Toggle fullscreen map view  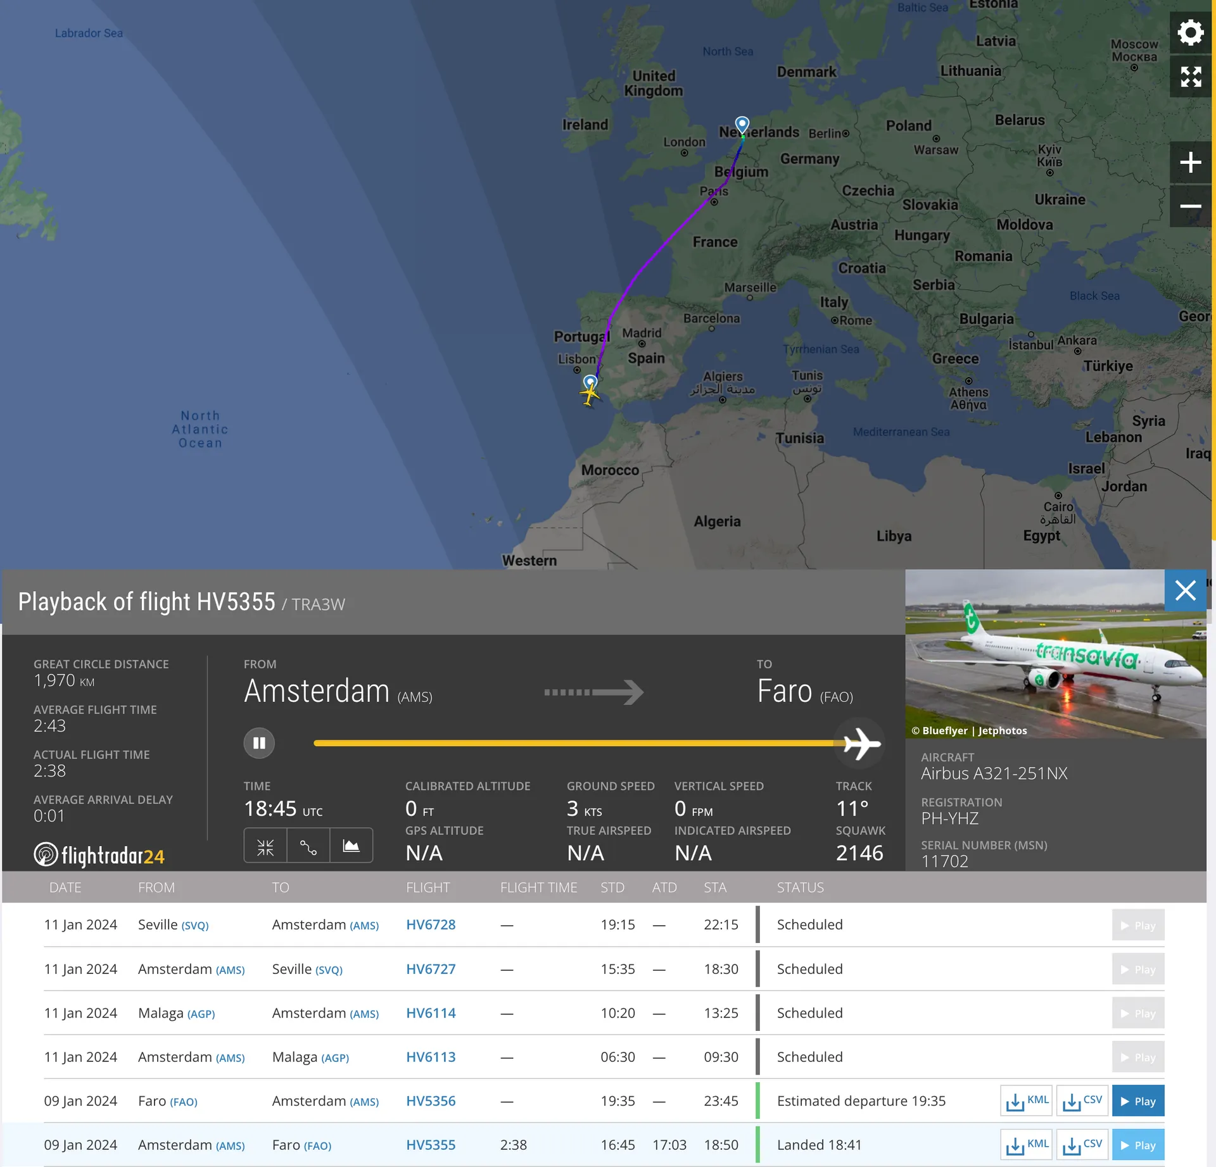1190,77
